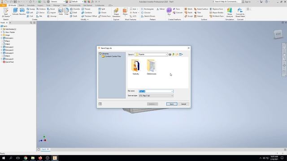The height and width of the screenshot is (161, 287).
Task: Start a 2D Sketch
Action: pyautogui.click(x=6, y=13)
